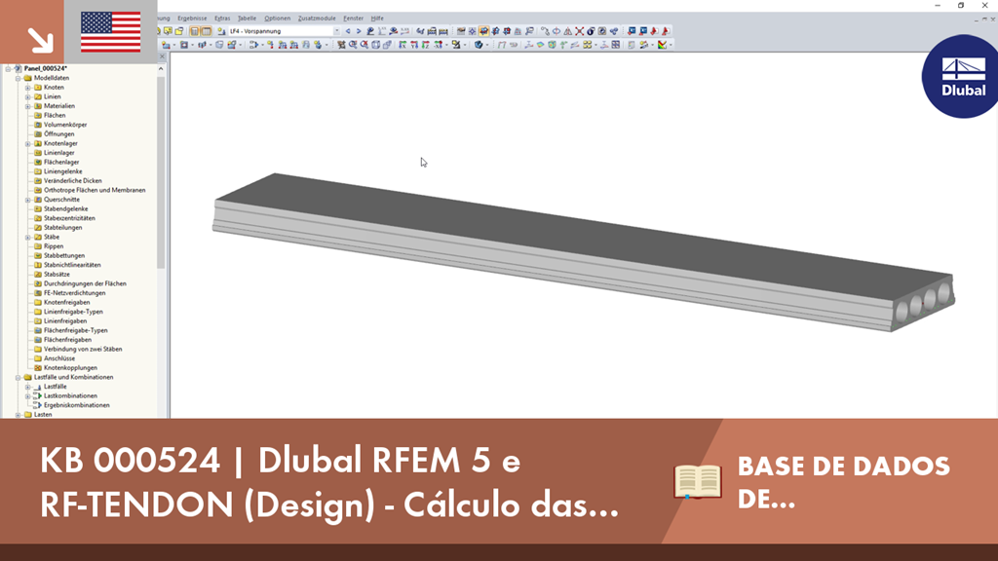Viewport: 998px width, 561px height.
Task: Select Durchdringungen der Flächen item
Action: pyautogui.click(x=86, y=283)
